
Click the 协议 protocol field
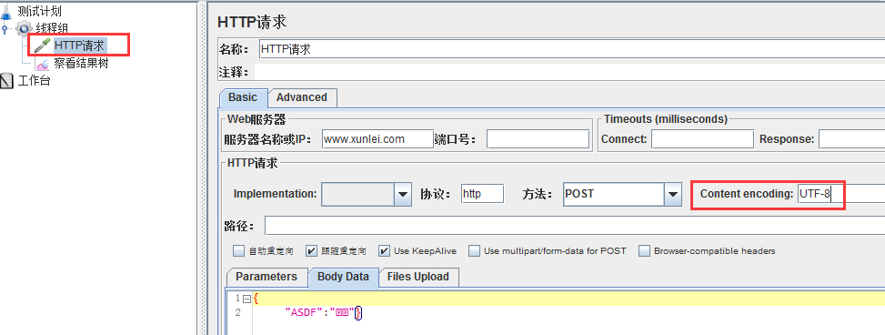coord(482,194)
